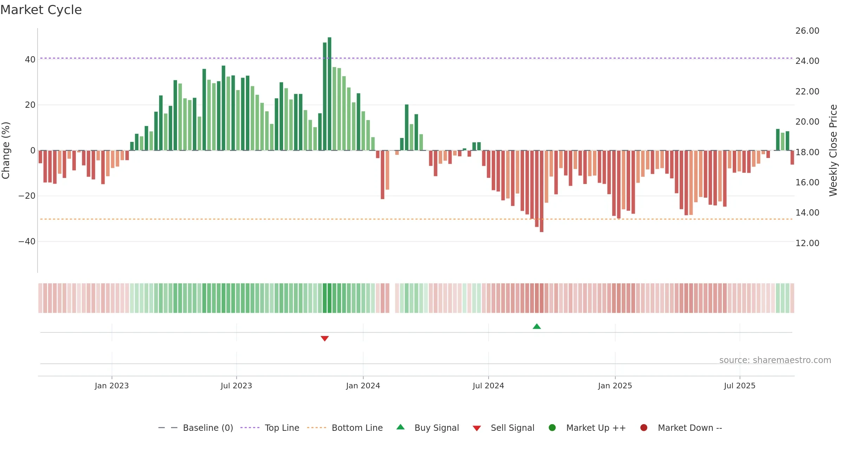
Task: Click the green triangle icon in legend
Action: coord(400,427)
